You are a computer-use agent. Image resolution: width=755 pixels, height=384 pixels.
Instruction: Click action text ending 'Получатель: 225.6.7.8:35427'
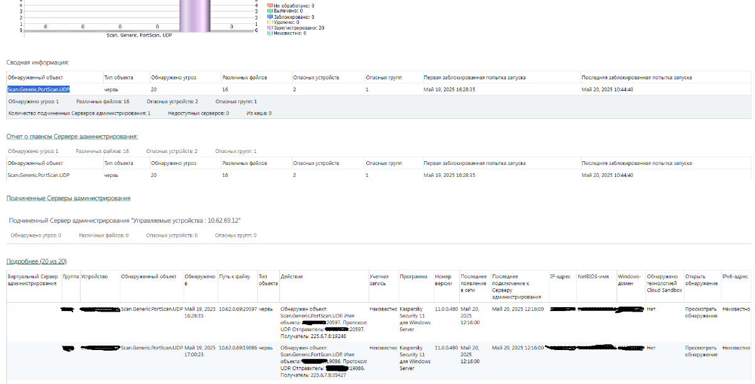pyautogui.click(x=323, y=361)
